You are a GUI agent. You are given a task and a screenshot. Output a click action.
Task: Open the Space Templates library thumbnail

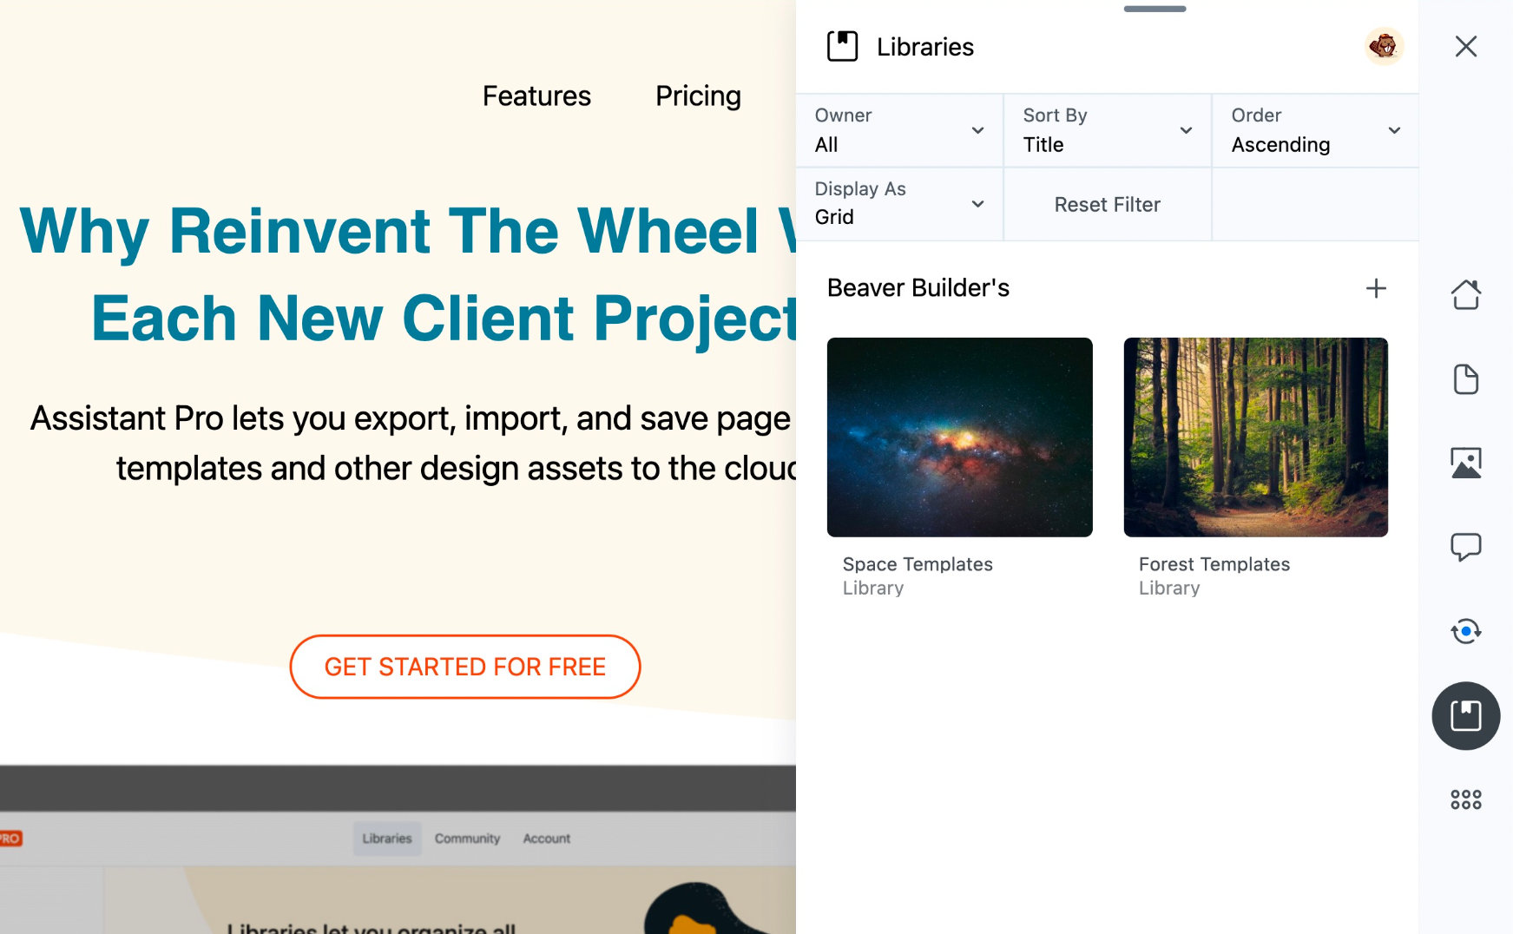click(959, 437)
